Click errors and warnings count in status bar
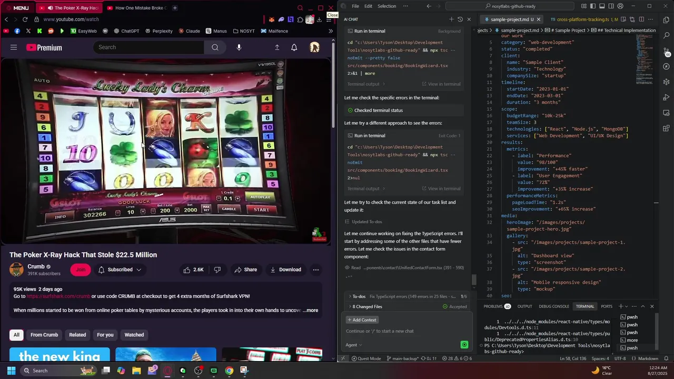 point(457,358)
